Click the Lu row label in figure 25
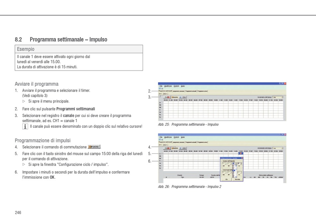 (160, 103)
